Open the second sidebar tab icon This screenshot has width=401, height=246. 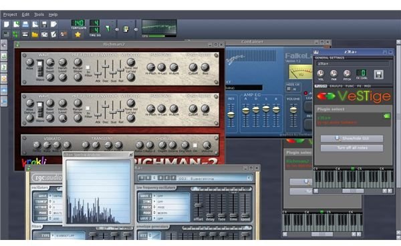click(x=4, y=56)
